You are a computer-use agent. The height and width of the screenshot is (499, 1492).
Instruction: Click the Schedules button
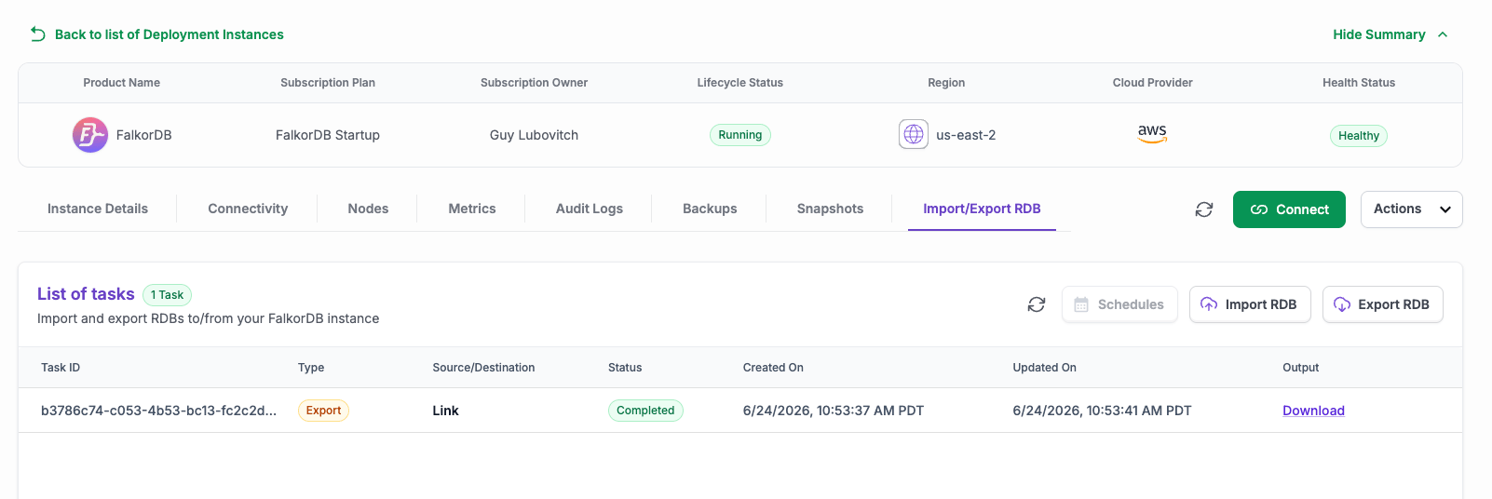click(1119, 304)
